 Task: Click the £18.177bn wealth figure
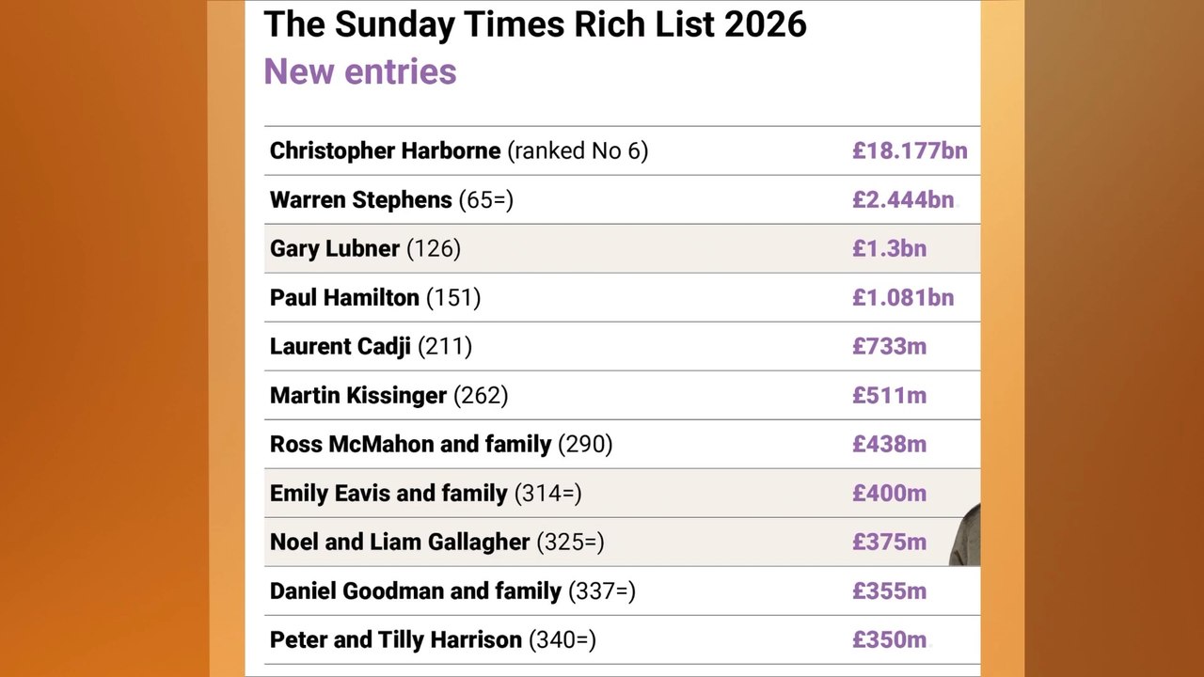click(910, 150)
